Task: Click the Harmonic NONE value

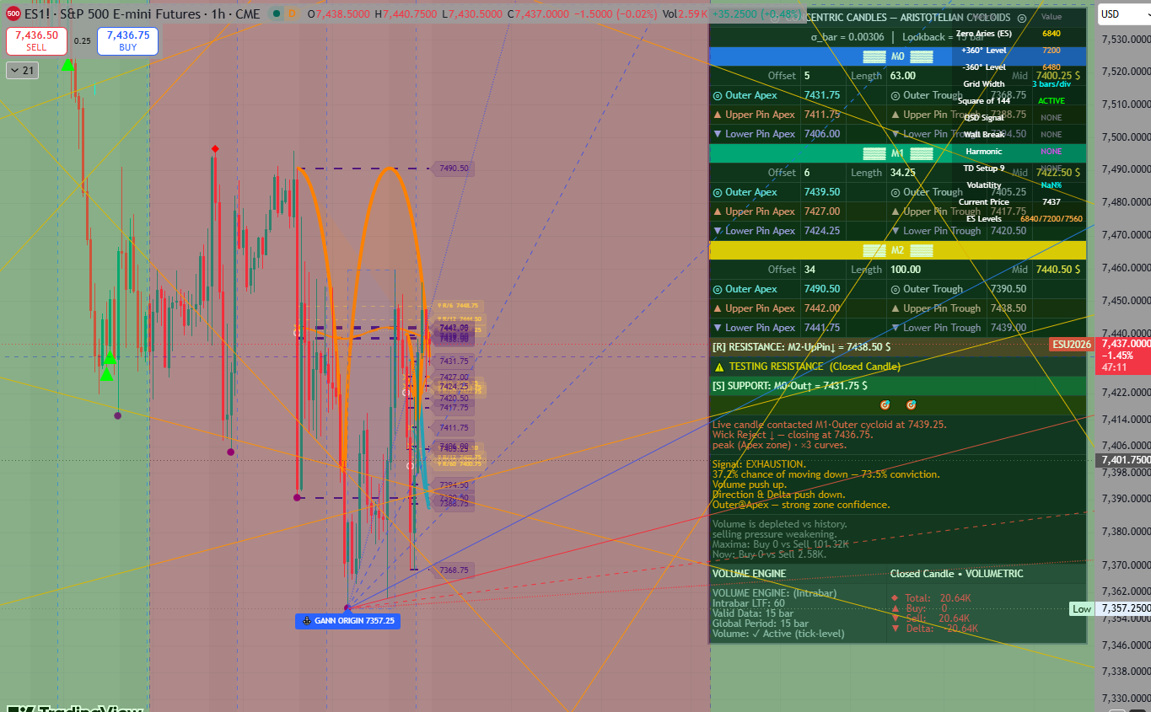Action: pos(1051,152)
